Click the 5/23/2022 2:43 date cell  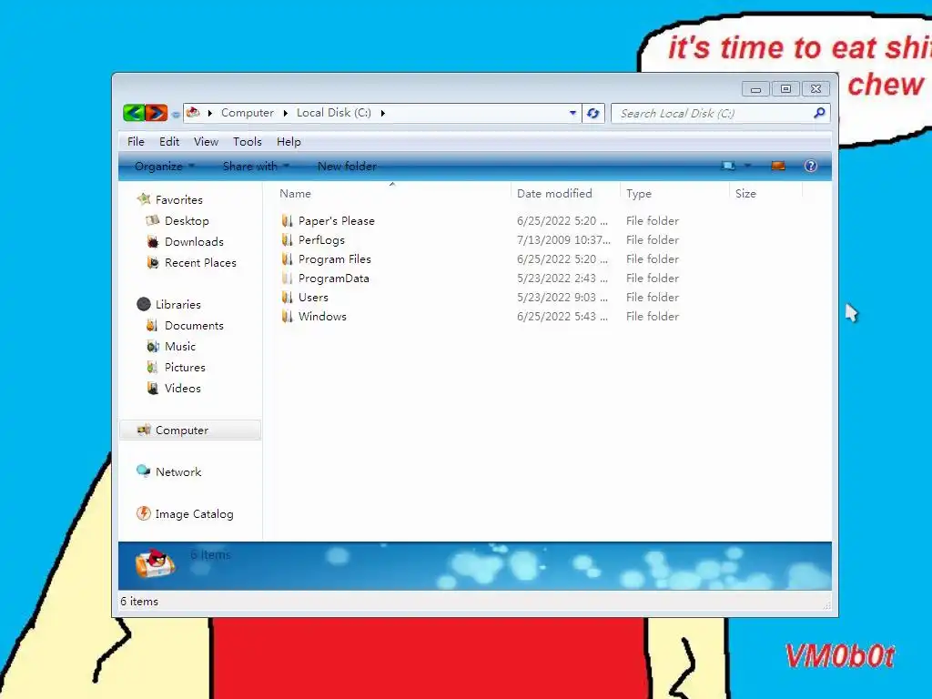pyautogui.click(x=562, y=279)
